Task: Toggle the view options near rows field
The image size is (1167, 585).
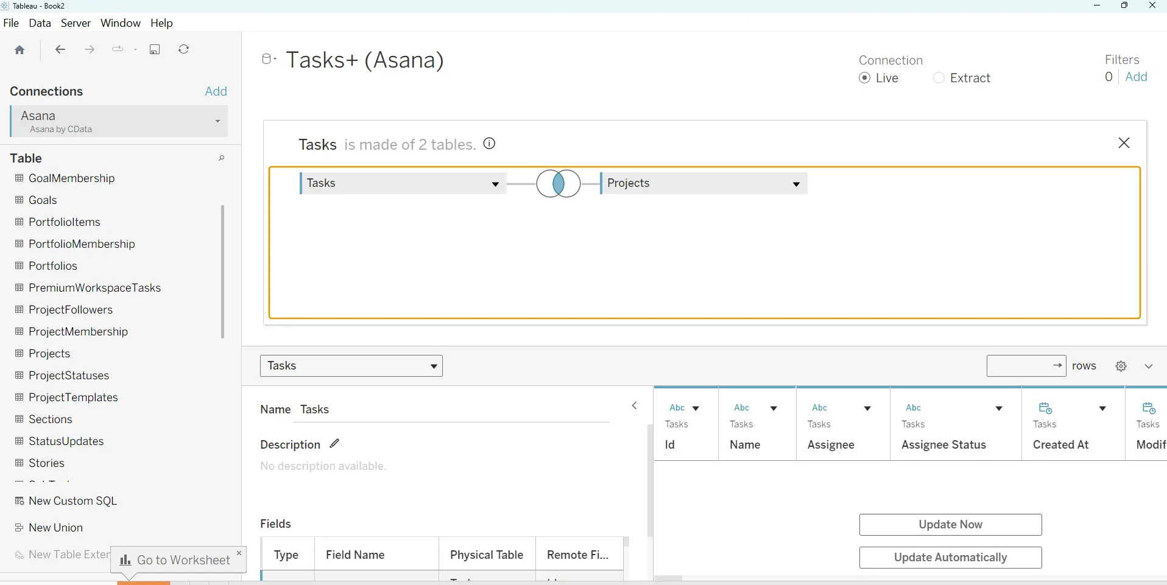Action: pos(1150,366)
